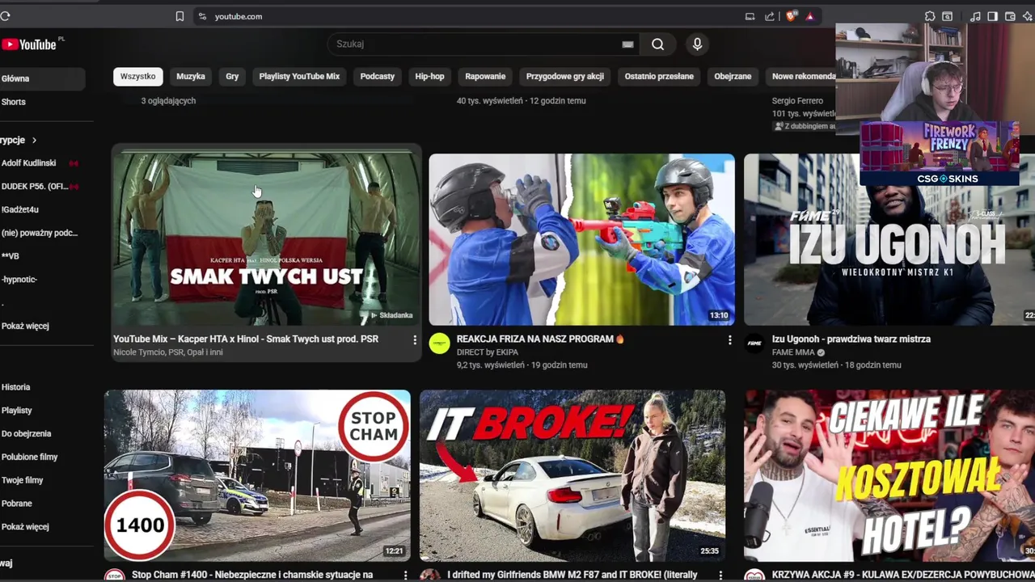Click the DIRECT by EKIPA channel avatar
The width and height of the screenshot is (1035, 582).
[x=439, y=344]
